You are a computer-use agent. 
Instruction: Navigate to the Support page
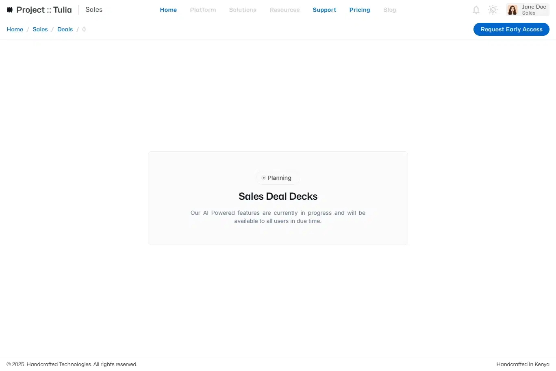click(324, 10)
